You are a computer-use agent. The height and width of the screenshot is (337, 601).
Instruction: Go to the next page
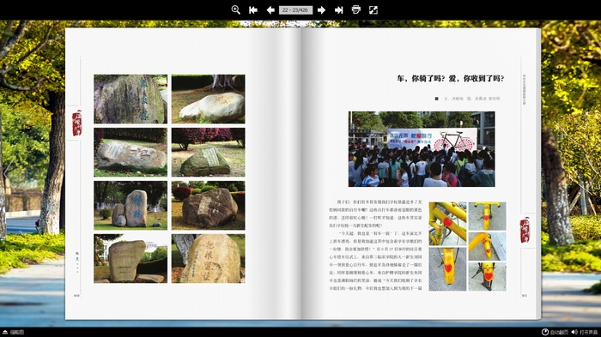(321, 10)
